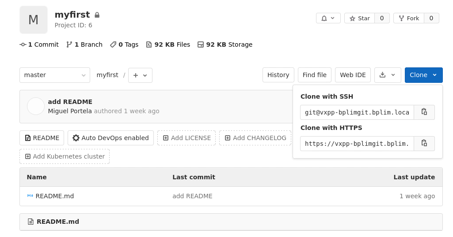Viewport: 453px width, 237px height.
Task: Open the 1 Branch link
Action: tap(84, 44)
